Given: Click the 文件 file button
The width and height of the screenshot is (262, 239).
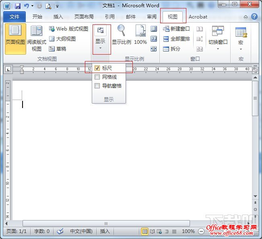Looking at the screenshot, I should (14, 17).
